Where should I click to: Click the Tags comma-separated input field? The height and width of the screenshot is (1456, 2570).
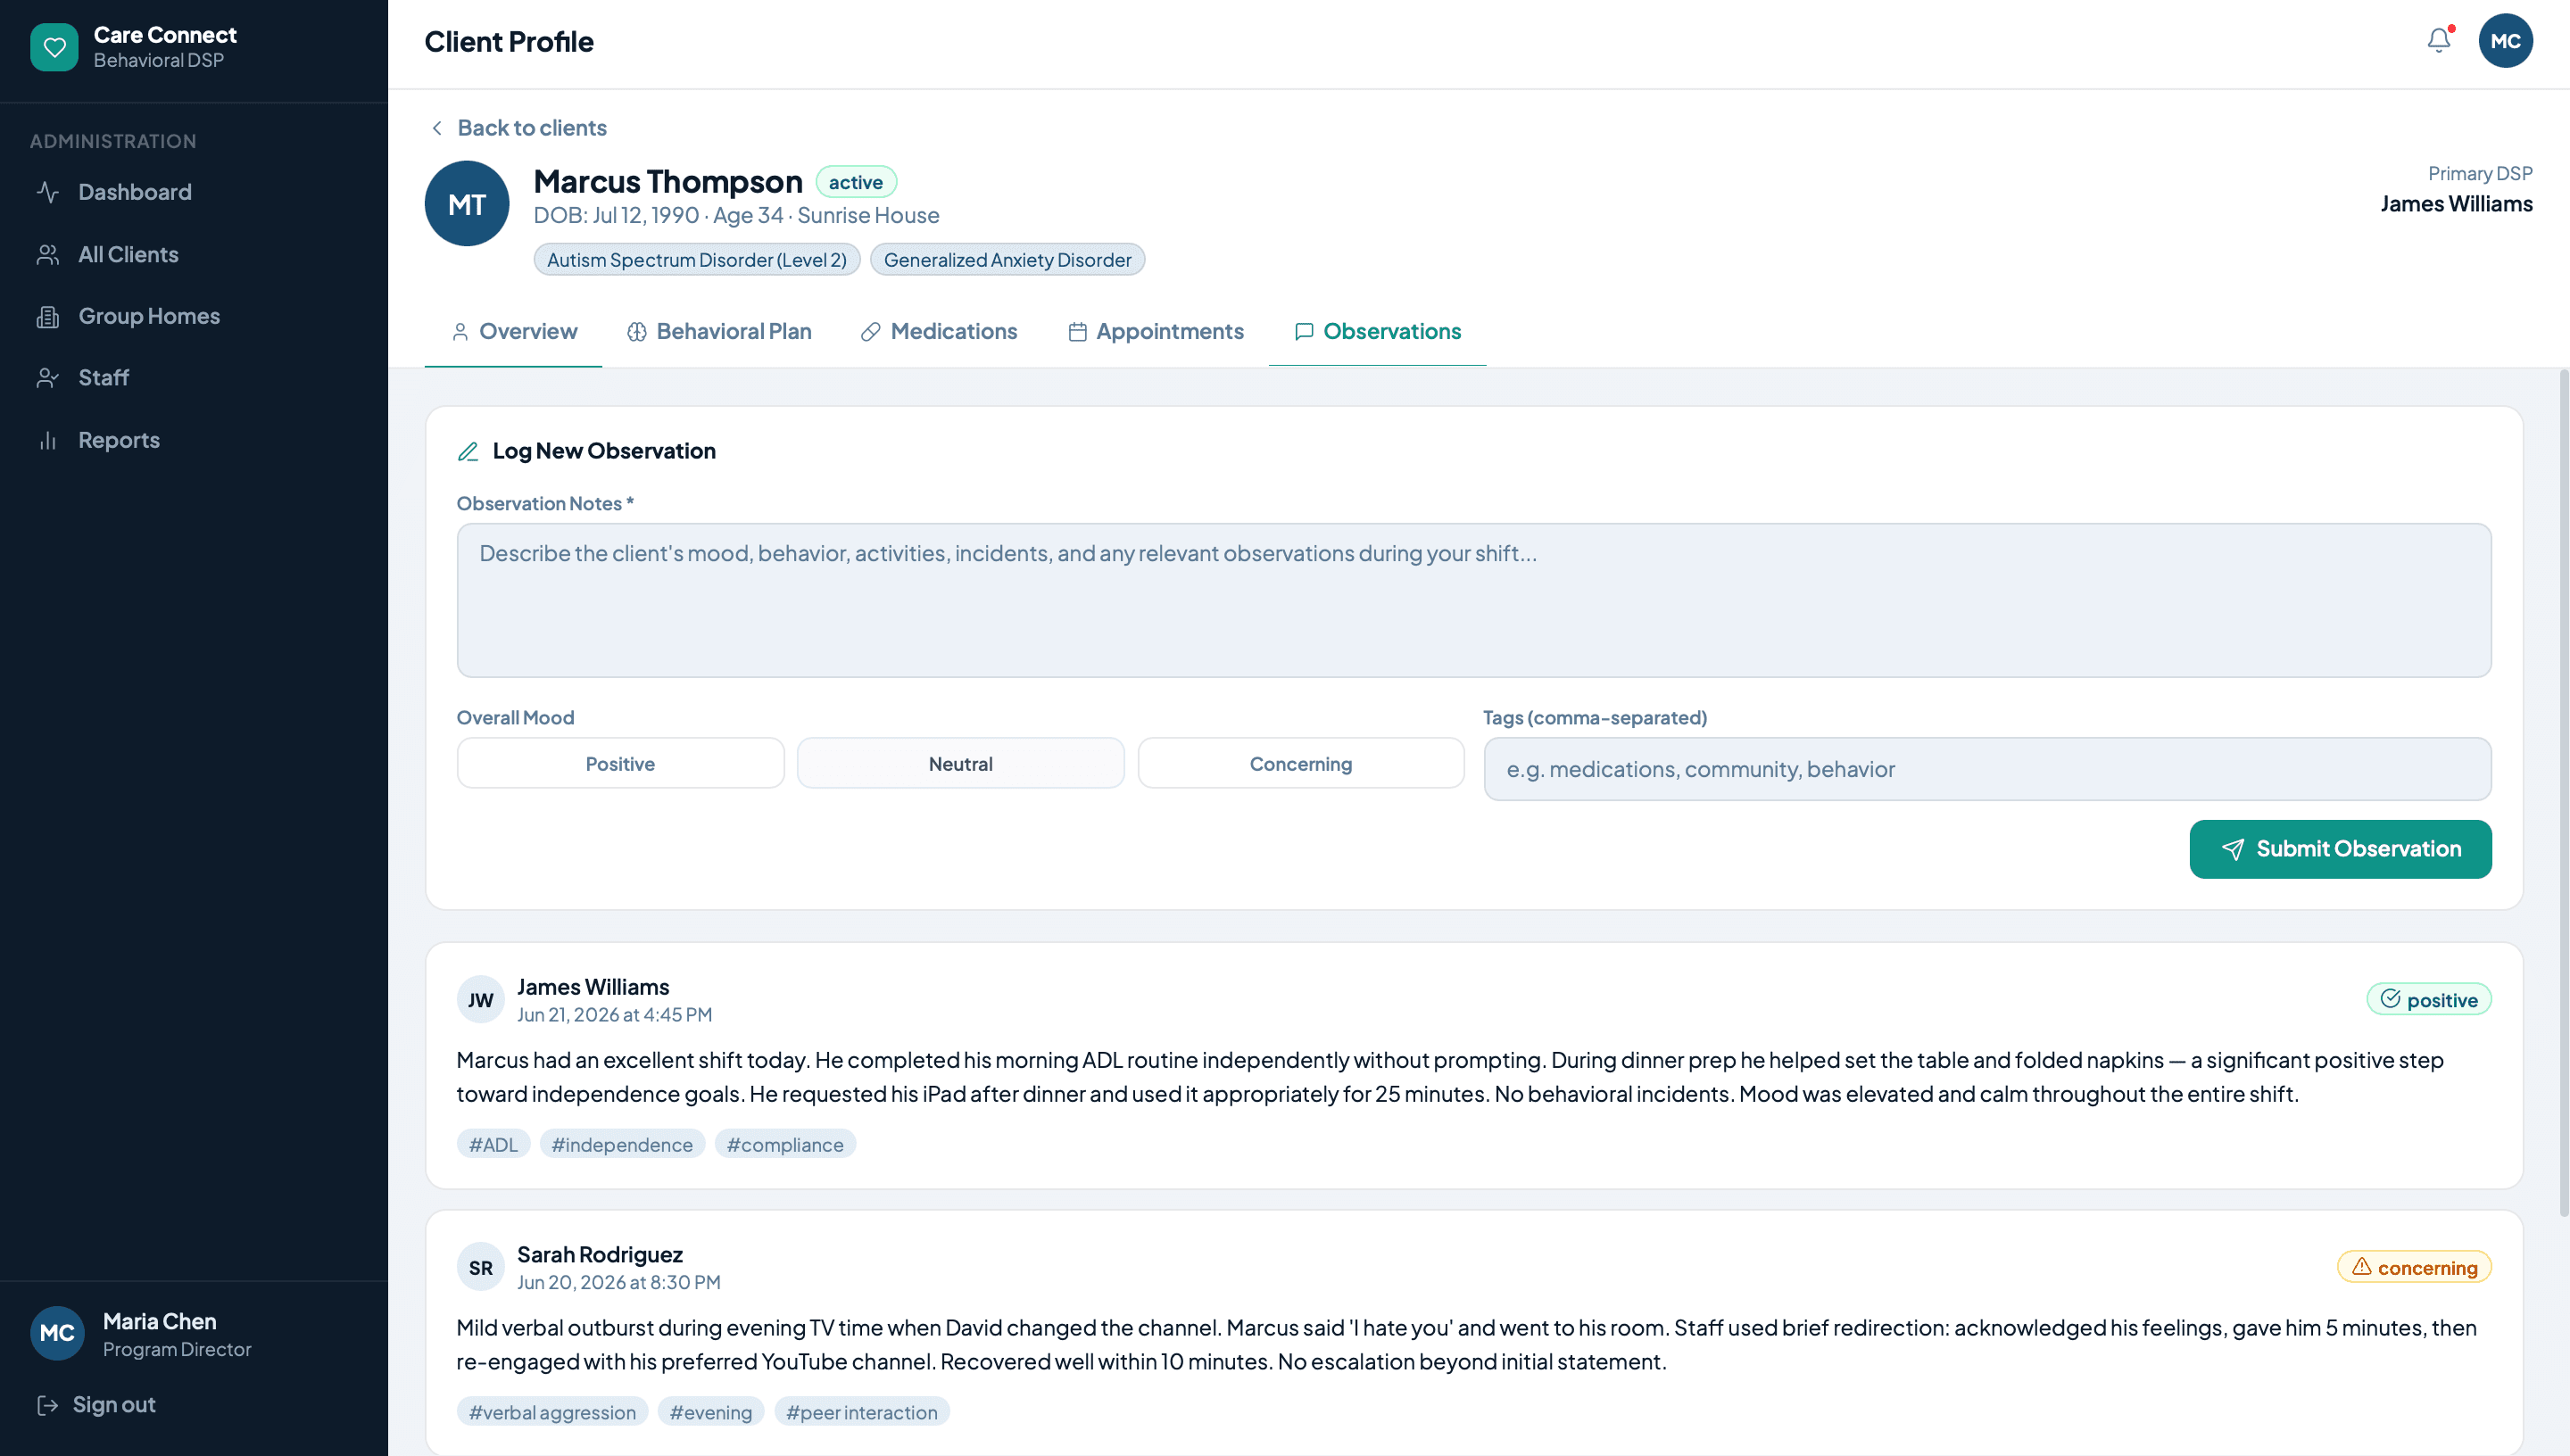point(1987,769)
